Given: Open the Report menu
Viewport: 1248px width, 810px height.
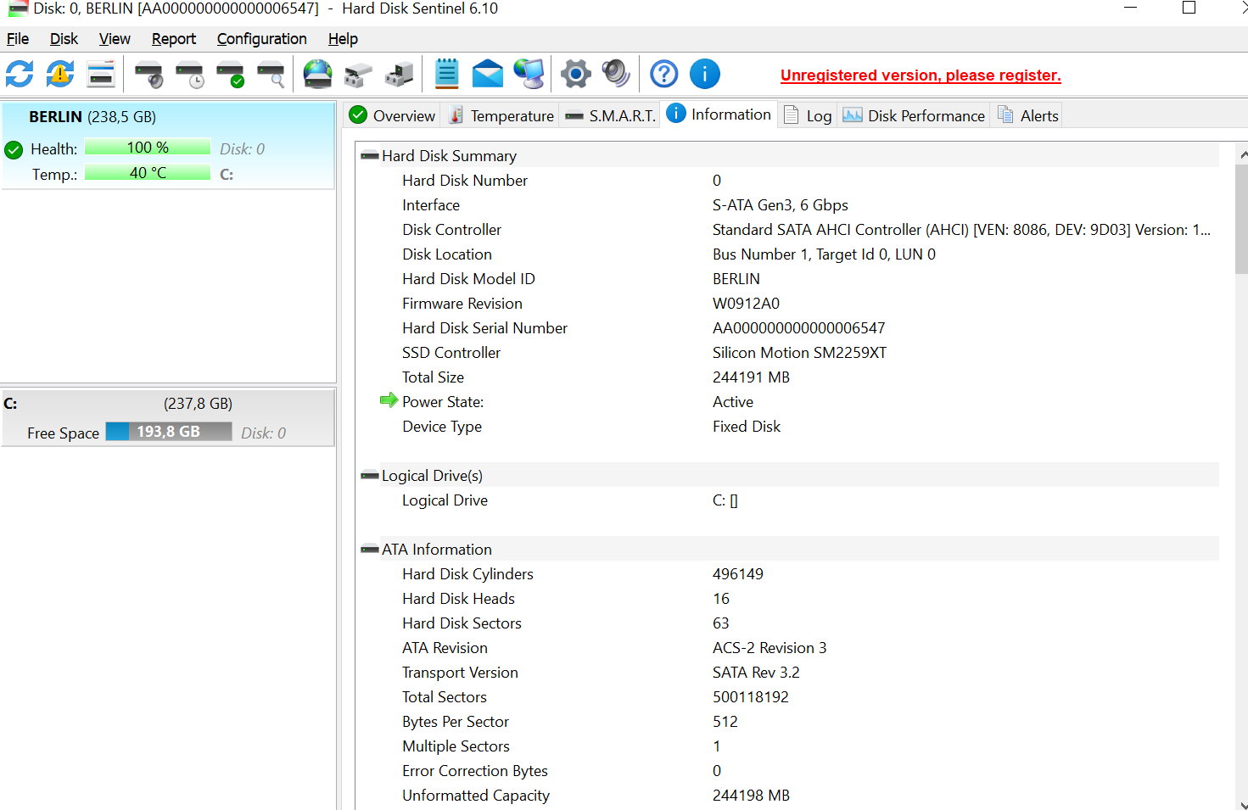Looking at the screenshot, I should point(173,38).
